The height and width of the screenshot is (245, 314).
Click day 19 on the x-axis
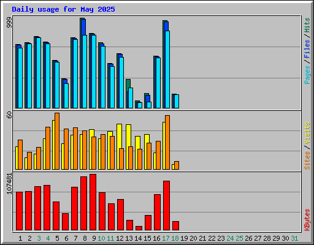pyautogui.click(x=184, y=238)
